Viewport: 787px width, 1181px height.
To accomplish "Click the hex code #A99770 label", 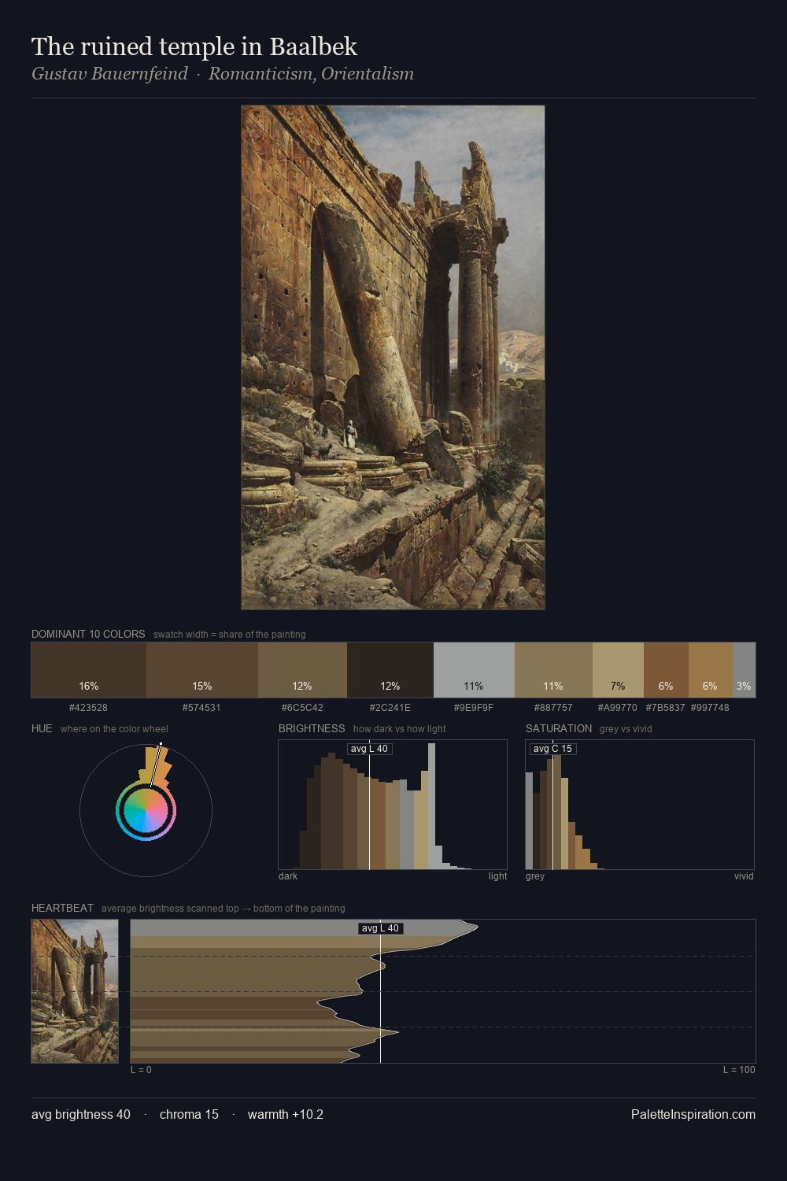I will click(618, 708).
